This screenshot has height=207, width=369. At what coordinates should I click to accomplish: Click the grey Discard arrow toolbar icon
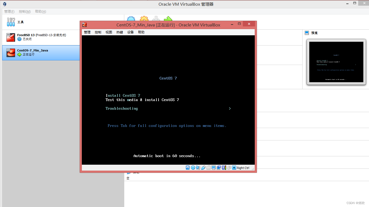coord(156,19)
